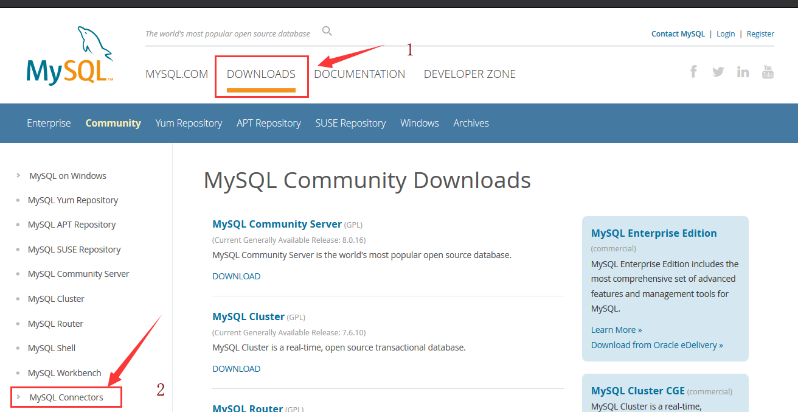
Task: Open MySQL Cluster heading link
Action: pos(248,316)
